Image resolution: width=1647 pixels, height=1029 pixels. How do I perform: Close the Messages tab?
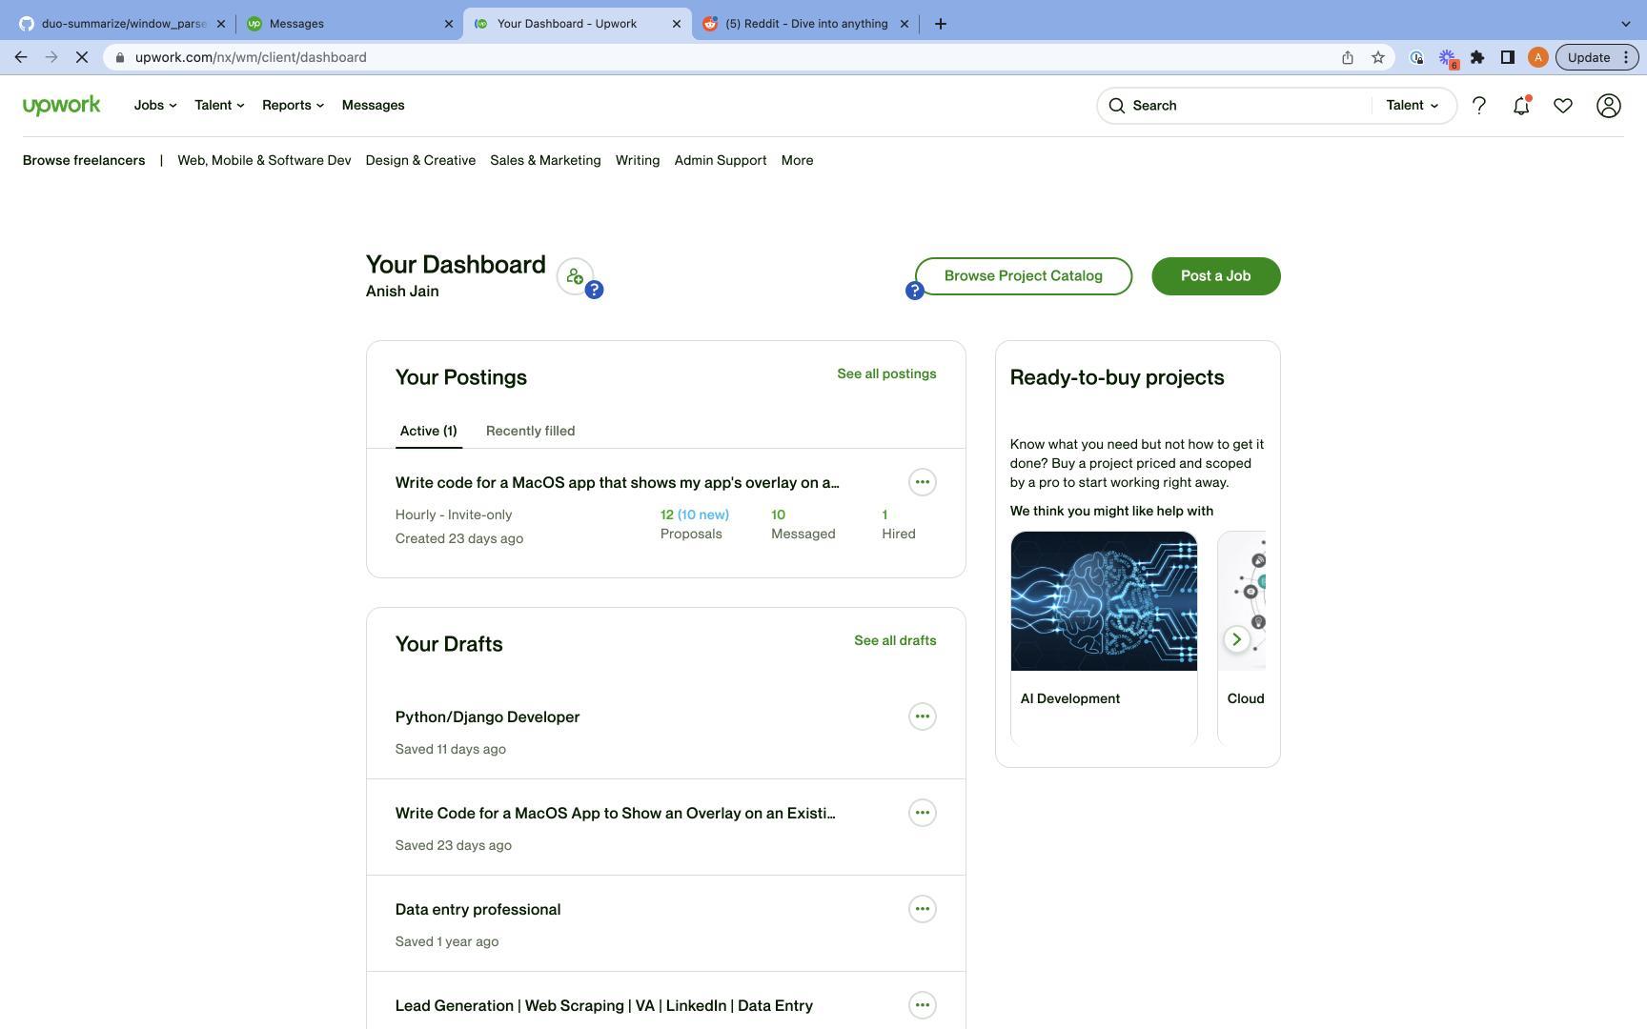(x=449, y=24)
